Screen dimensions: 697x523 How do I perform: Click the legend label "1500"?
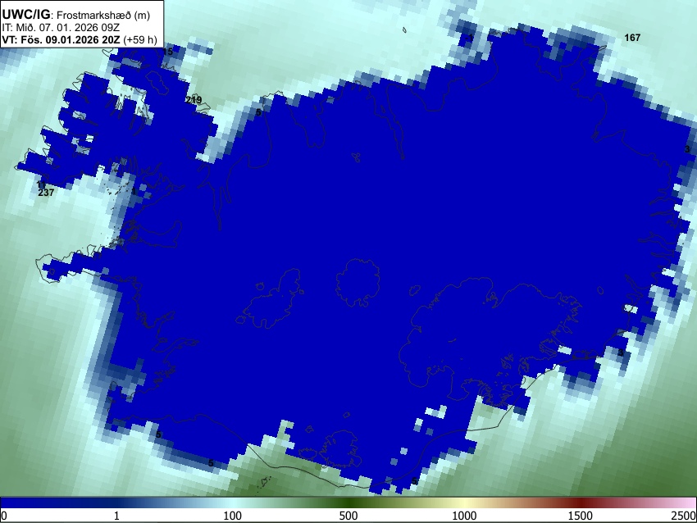(x=580, y=516)
